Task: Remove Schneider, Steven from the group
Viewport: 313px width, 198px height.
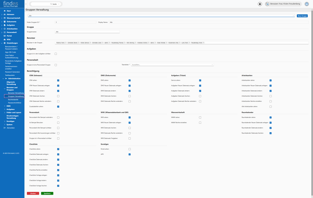Action: pyautogui.click(x=79, y=43)
